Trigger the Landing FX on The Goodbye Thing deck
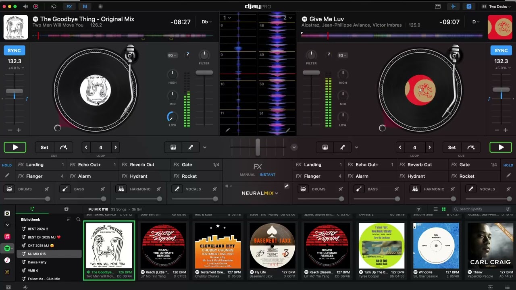Image resolution: width=516 pixels, height=290 pixels. pyautogui.click(x=41, y=165)
